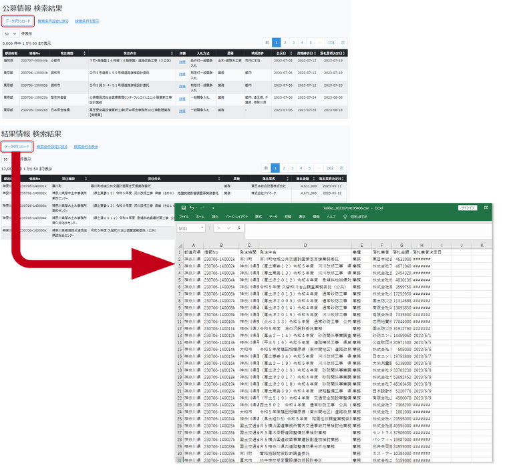The image size is (505, 473).
Task: Click the insert function fx icon
Action: click(x=236, y=228)
